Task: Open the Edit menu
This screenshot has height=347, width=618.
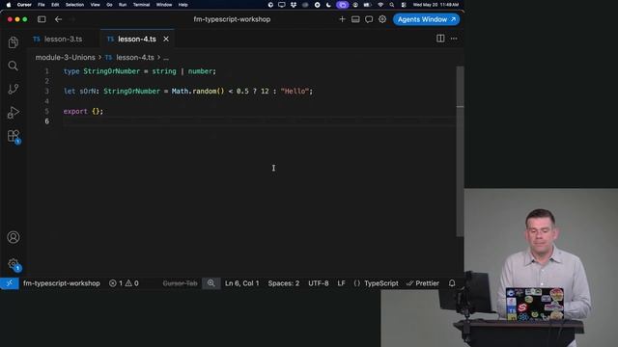Action: click(x=55, y=5)
